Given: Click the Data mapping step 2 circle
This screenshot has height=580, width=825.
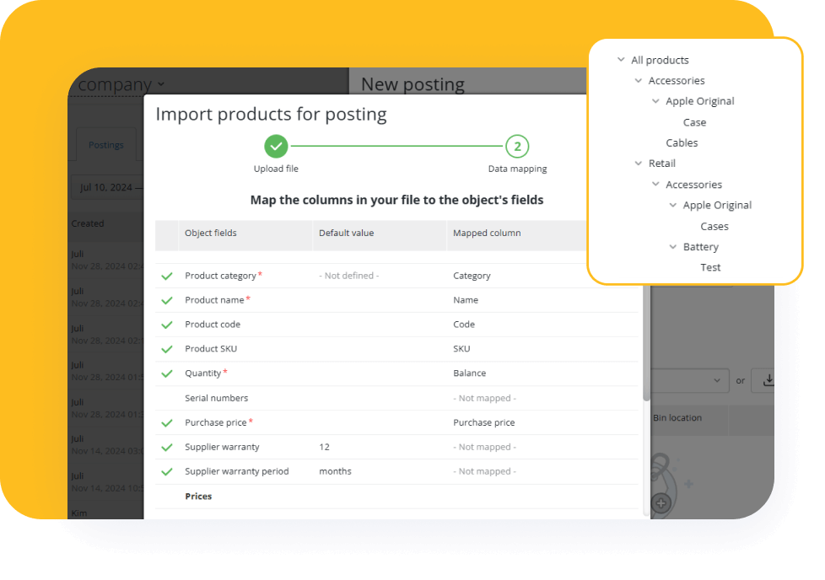Looking at the screenshot, I should [x=517, y=146].
